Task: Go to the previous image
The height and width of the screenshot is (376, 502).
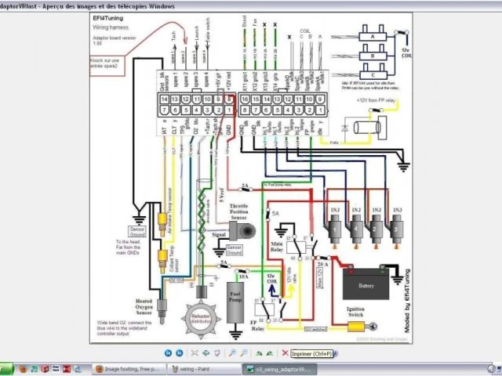Action: click(x=168, y=353)
